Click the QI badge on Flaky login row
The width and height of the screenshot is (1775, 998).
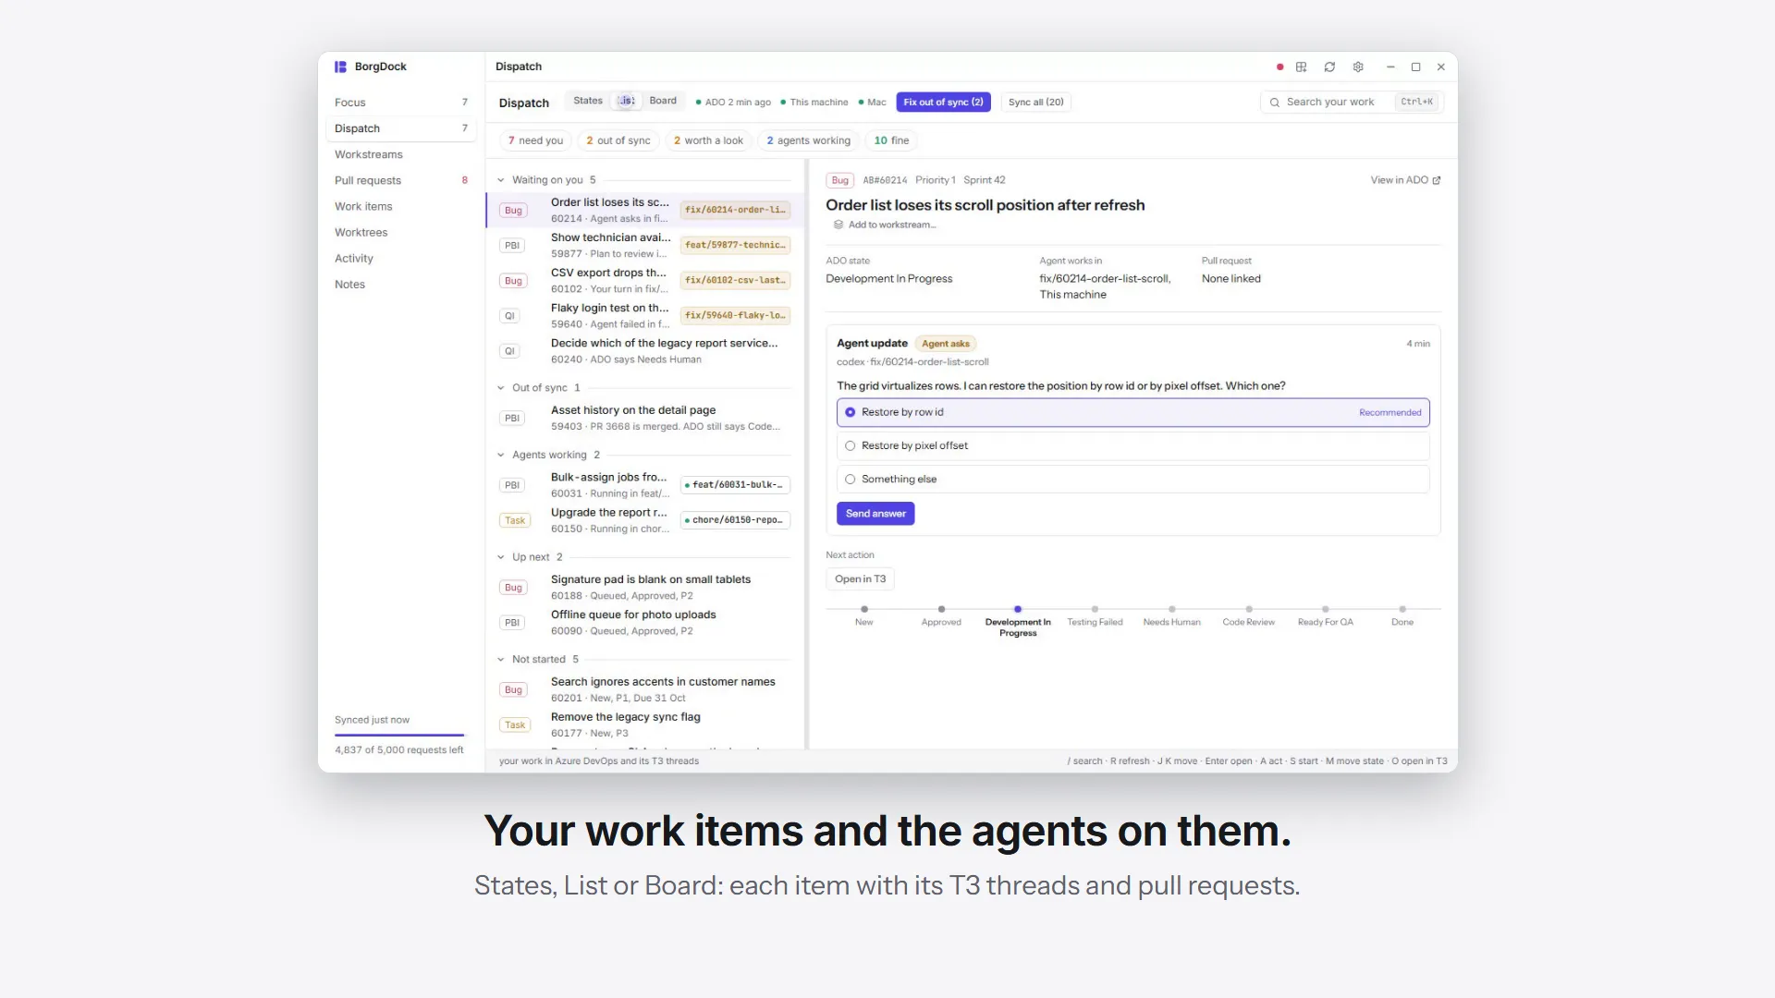509,316
